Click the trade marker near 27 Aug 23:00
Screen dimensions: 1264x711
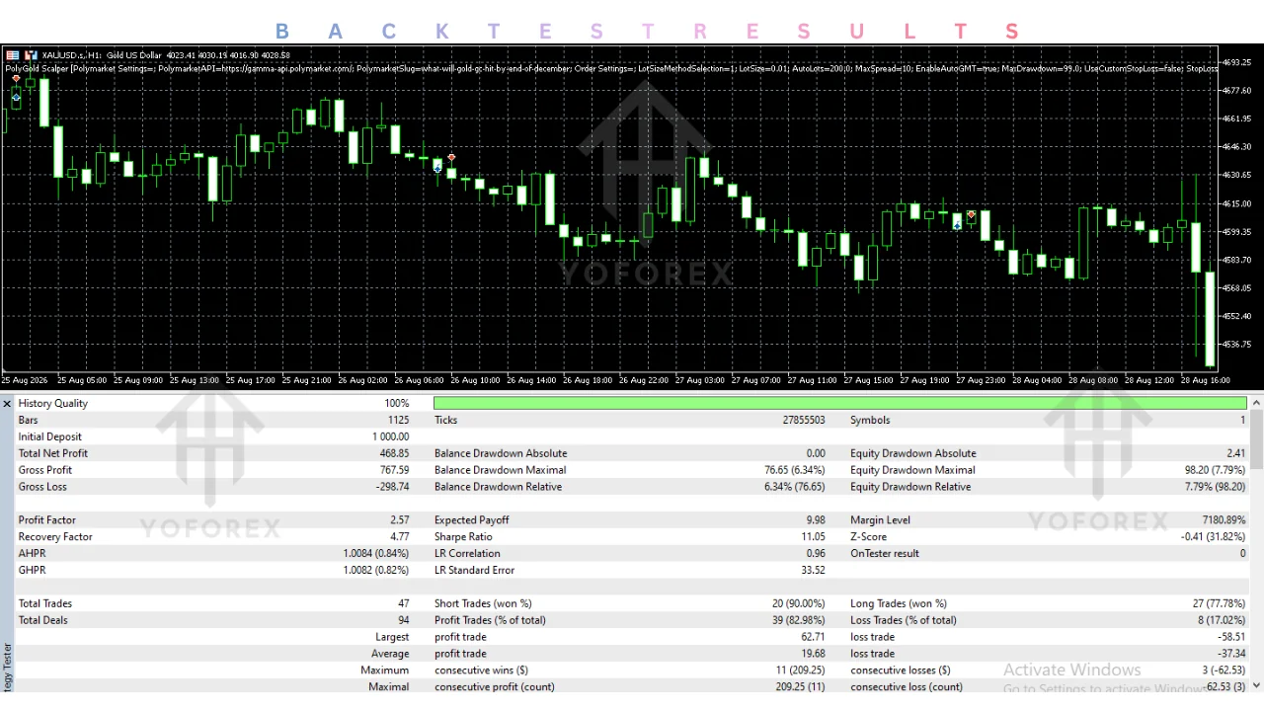[972, 214]
